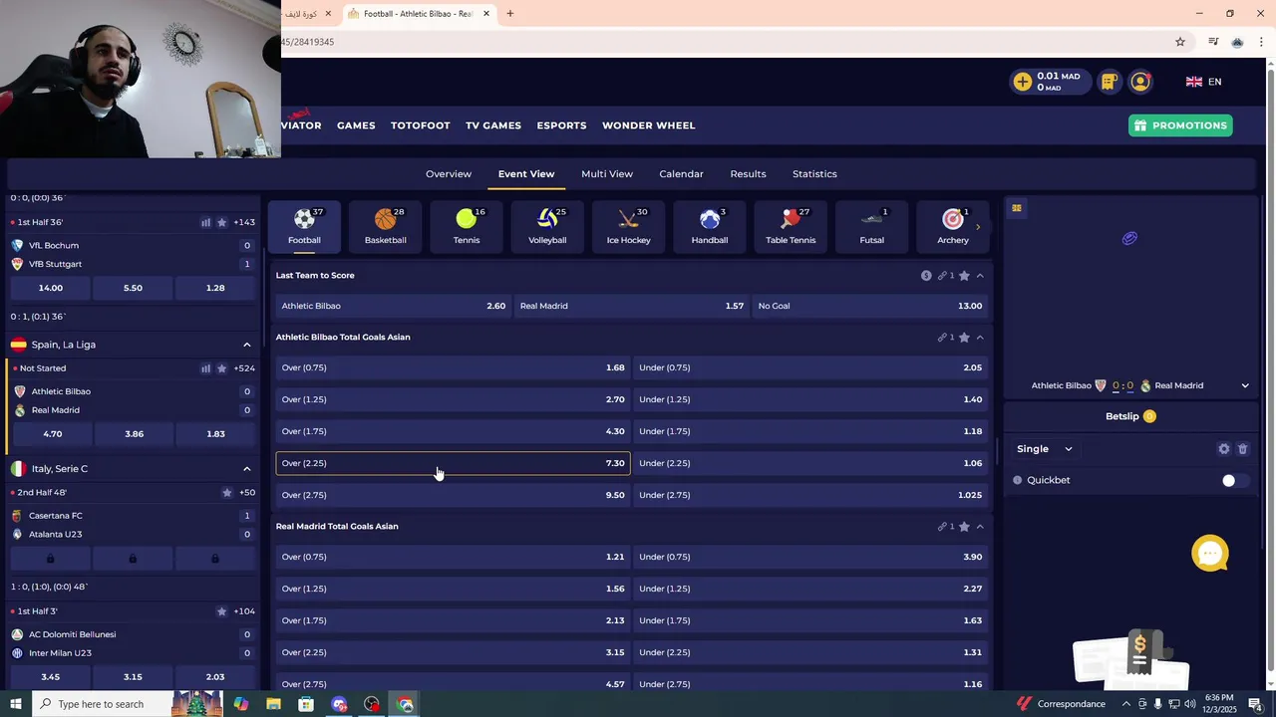Open +524 more markets for Athletic Bilbao match
The height and width of the screenshot is (717, 1276).
click(x=244, y=368)
